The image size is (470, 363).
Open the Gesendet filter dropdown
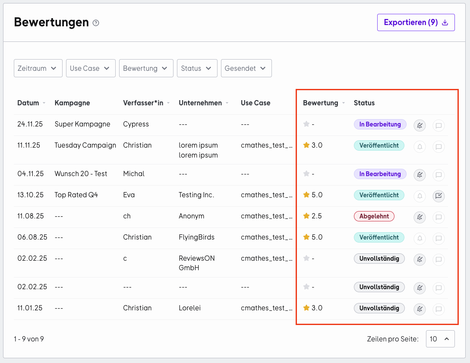click(246, 68)
